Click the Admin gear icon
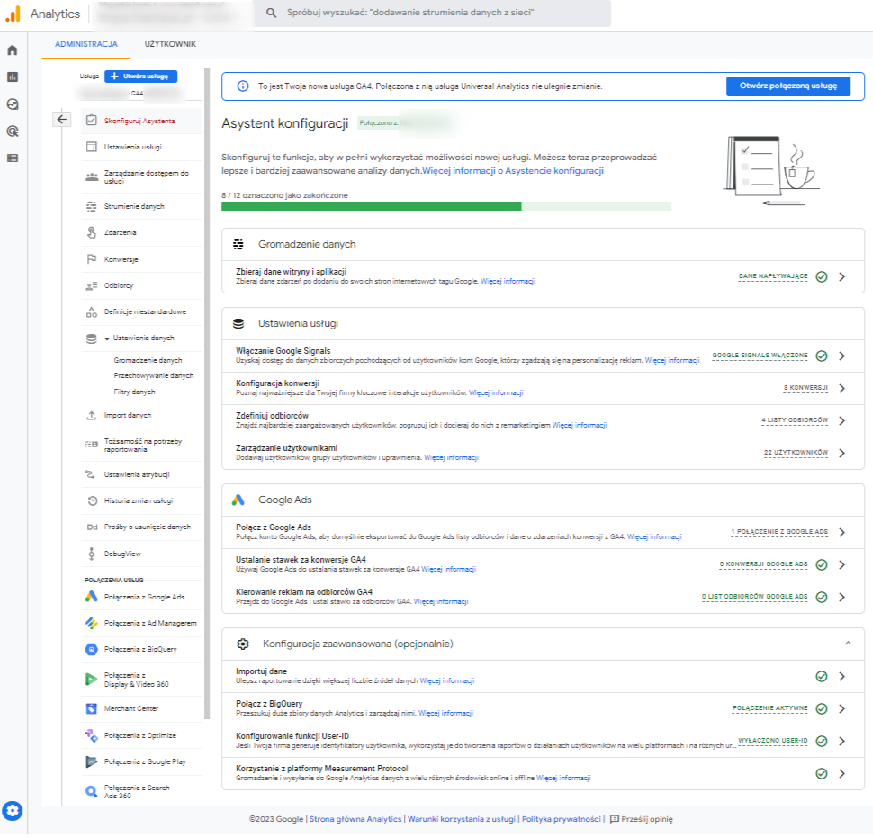The image size is (873, 838). [13, 811]
